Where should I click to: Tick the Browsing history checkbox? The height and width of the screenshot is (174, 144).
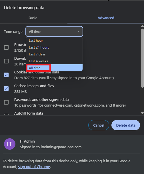coord(6,47)
